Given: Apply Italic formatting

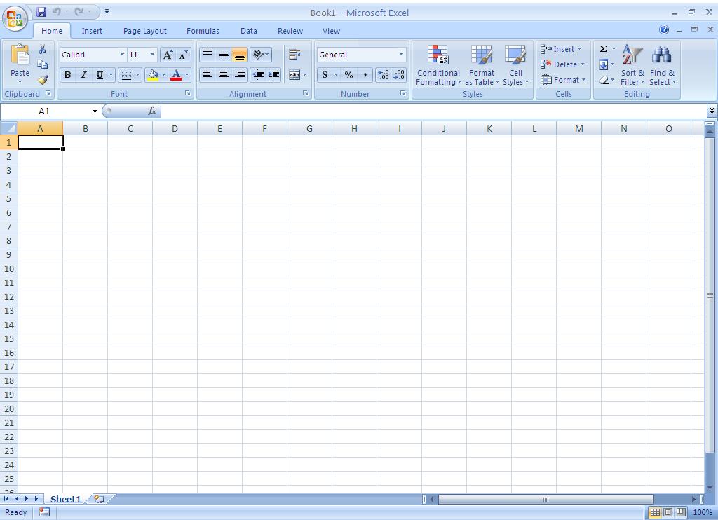Looking at the screenshot, I should coord(83,75).
